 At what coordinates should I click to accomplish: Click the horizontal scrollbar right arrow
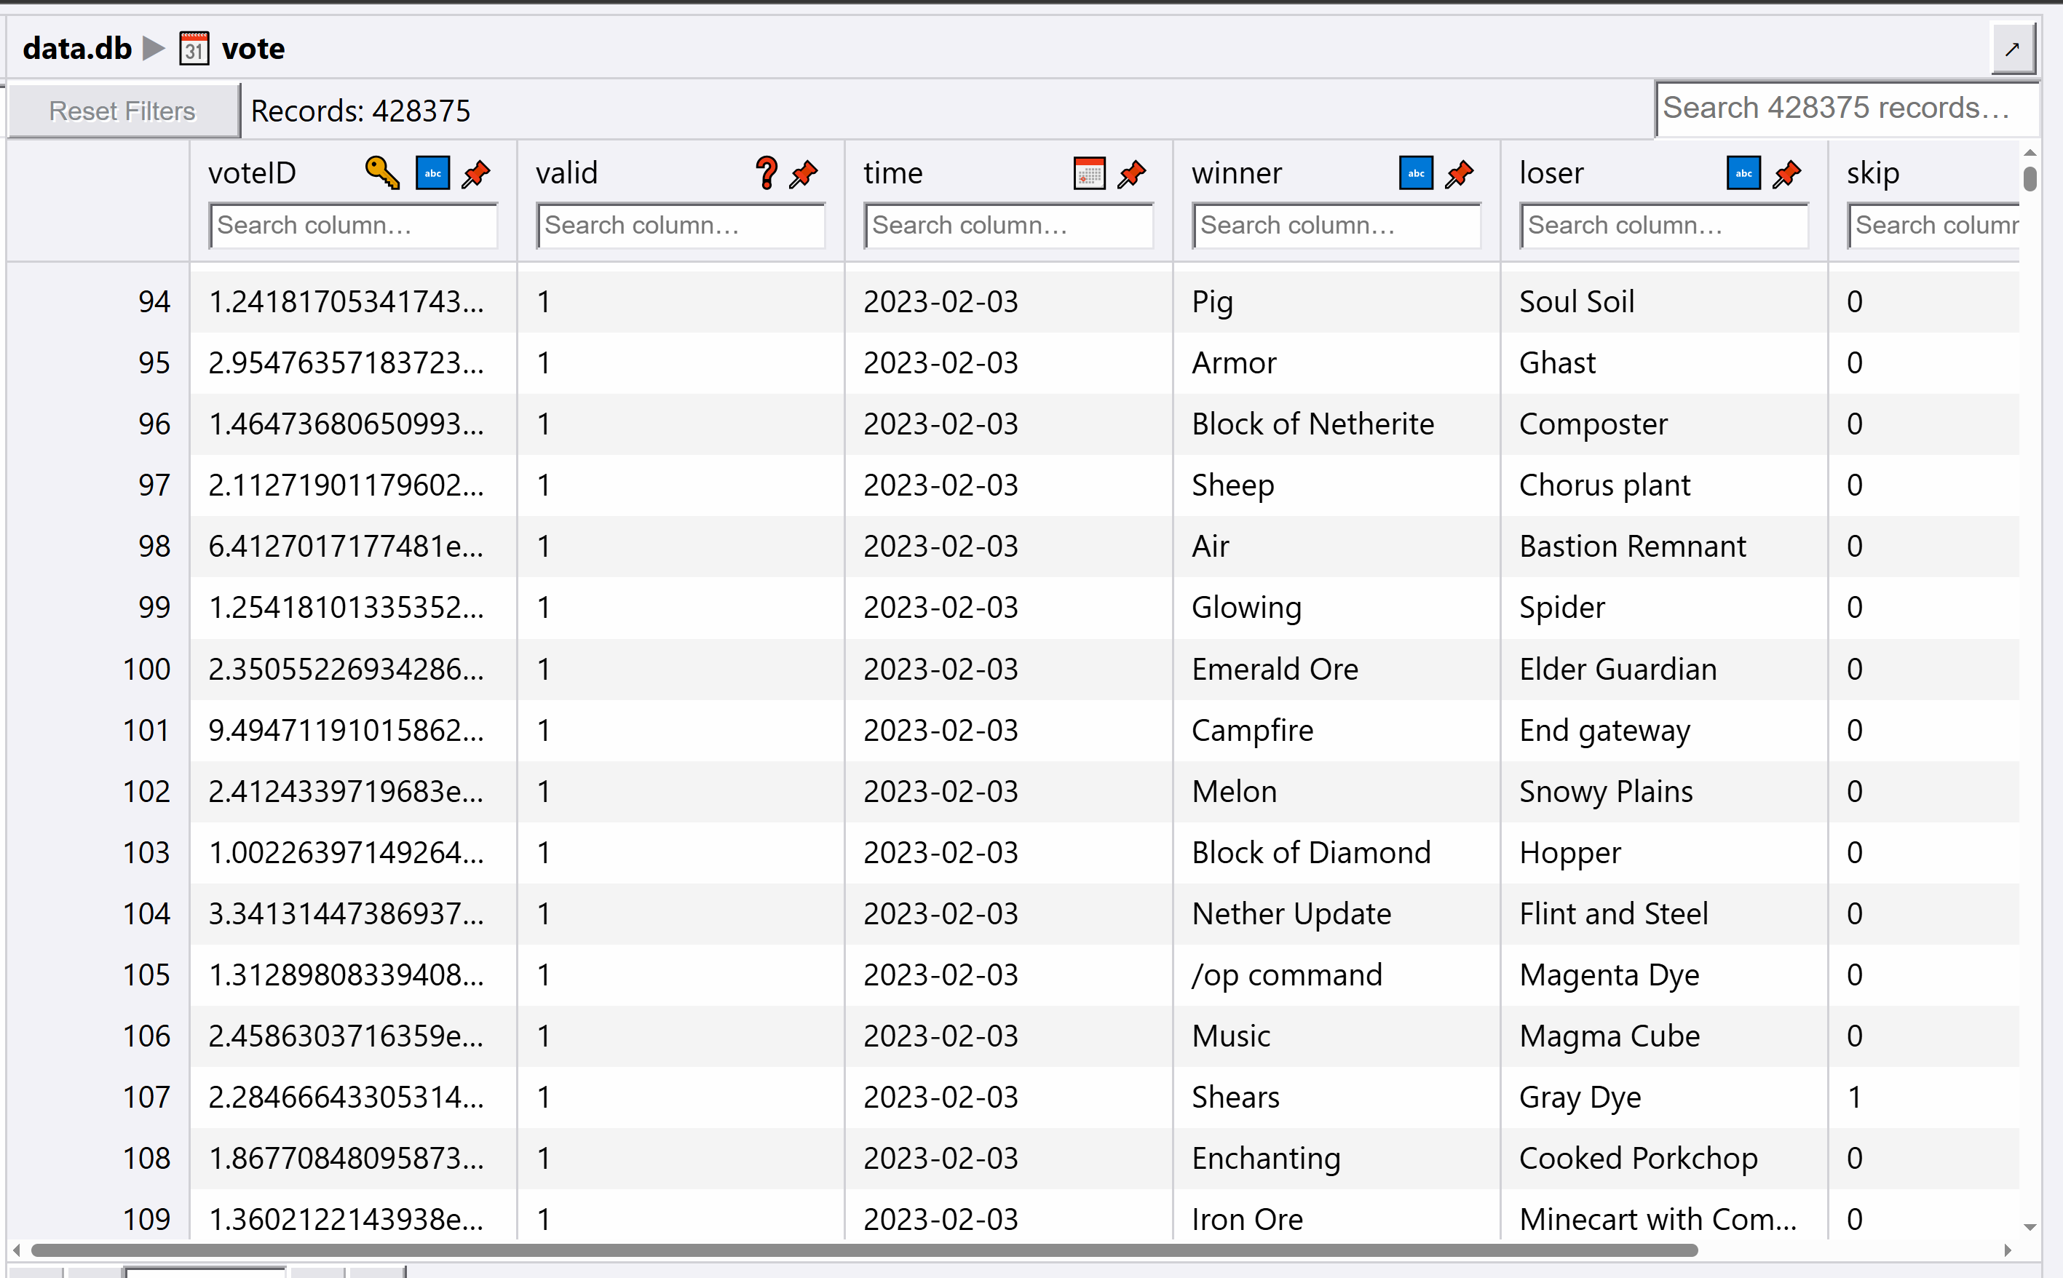[x=2008, y=1250]
